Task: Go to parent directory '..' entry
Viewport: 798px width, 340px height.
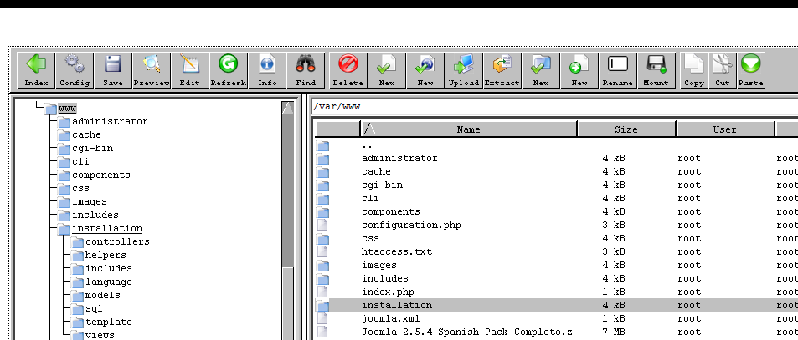Action: pos(367,145)
